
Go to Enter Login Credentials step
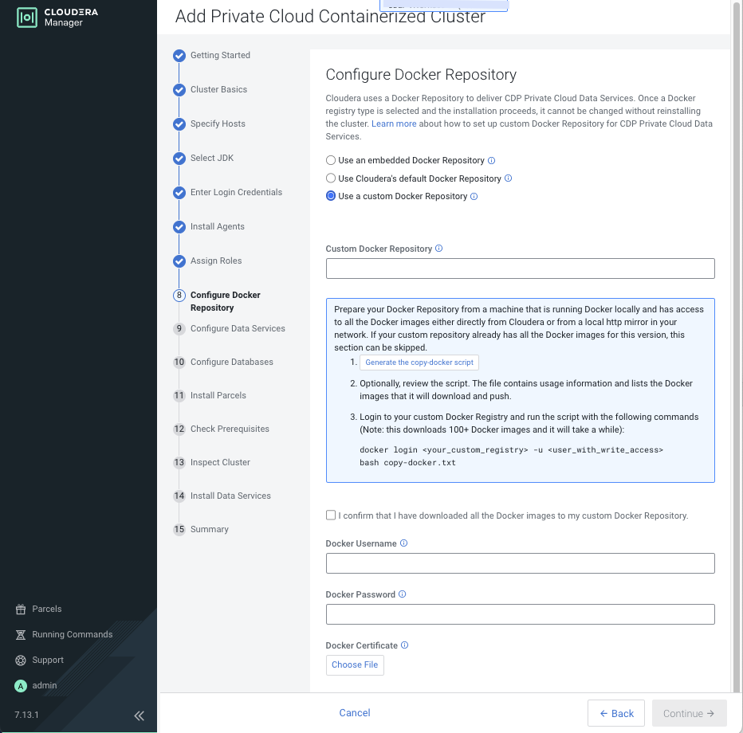coord(236,192)
